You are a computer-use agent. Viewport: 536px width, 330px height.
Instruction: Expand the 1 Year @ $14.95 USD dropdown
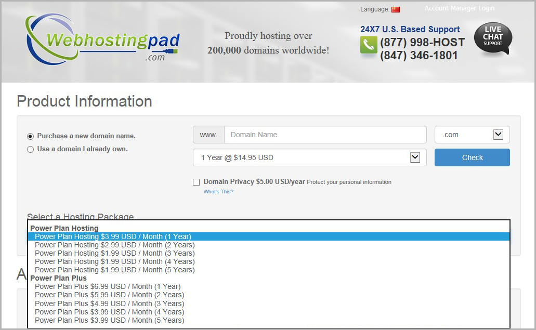pos(309,157)
